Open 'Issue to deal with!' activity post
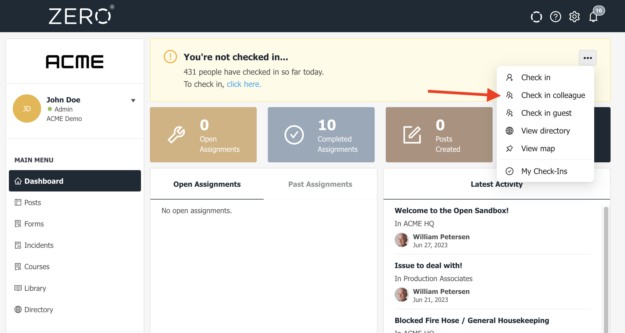The image size is (625, 333). point(428,266)
